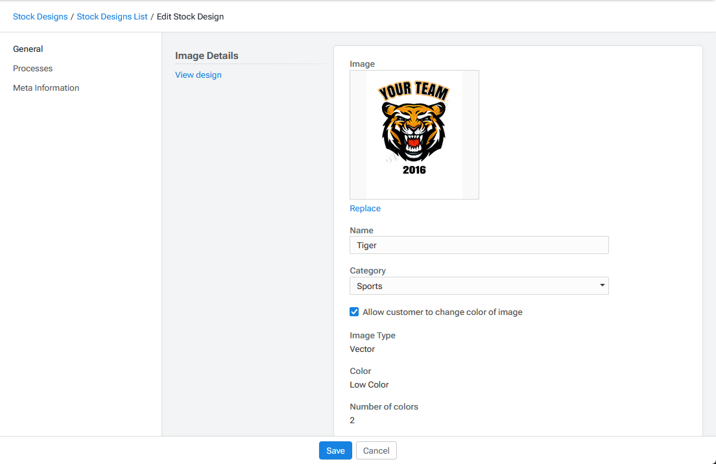Image resolution: width=716 pixels, height=464 pixels.
Task: Select the General section in sidebar
Action: tap(28, 49)
